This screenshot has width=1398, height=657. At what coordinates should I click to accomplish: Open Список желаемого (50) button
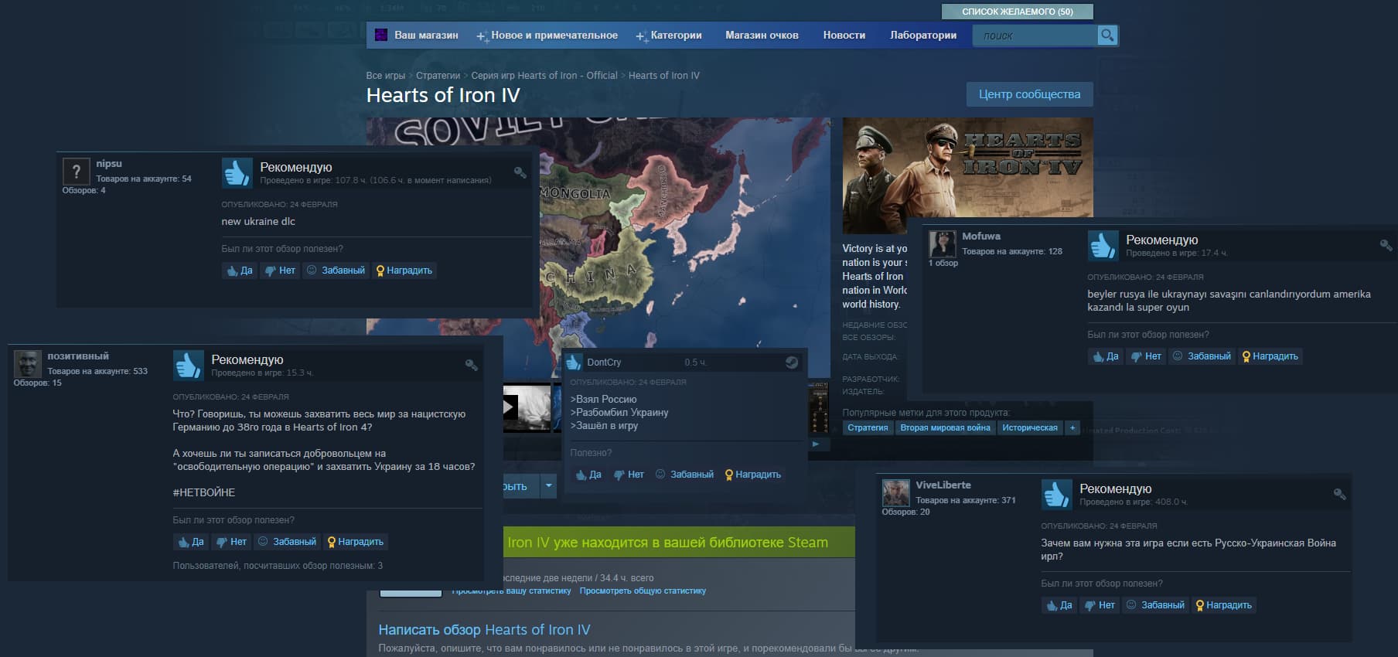coord(1018,12)
